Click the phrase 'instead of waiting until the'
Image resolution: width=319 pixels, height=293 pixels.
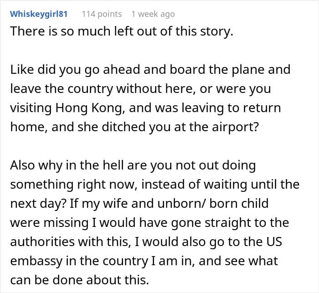tap(220, 185)
